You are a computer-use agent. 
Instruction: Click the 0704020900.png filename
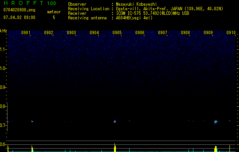[19, 10]
